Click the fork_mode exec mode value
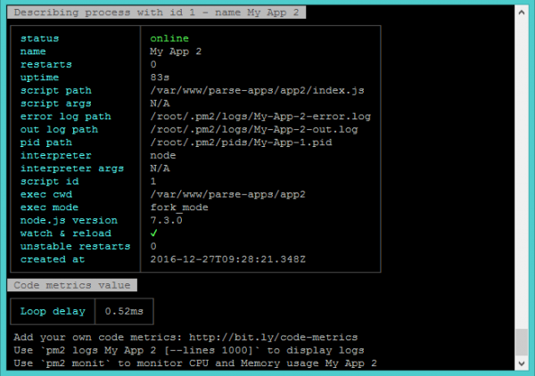The image size is (535, 376). click(x=178, y=207)
